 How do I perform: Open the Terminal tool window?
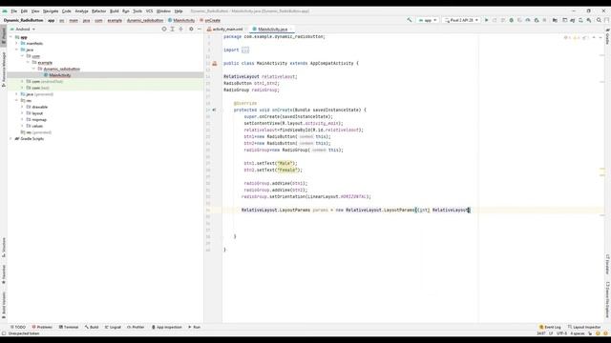(x=69, y=327)
